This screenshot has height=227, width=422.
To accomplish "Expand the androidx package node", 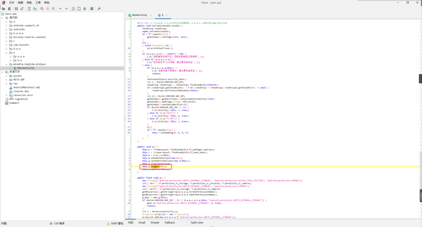I will pos(7,29).
